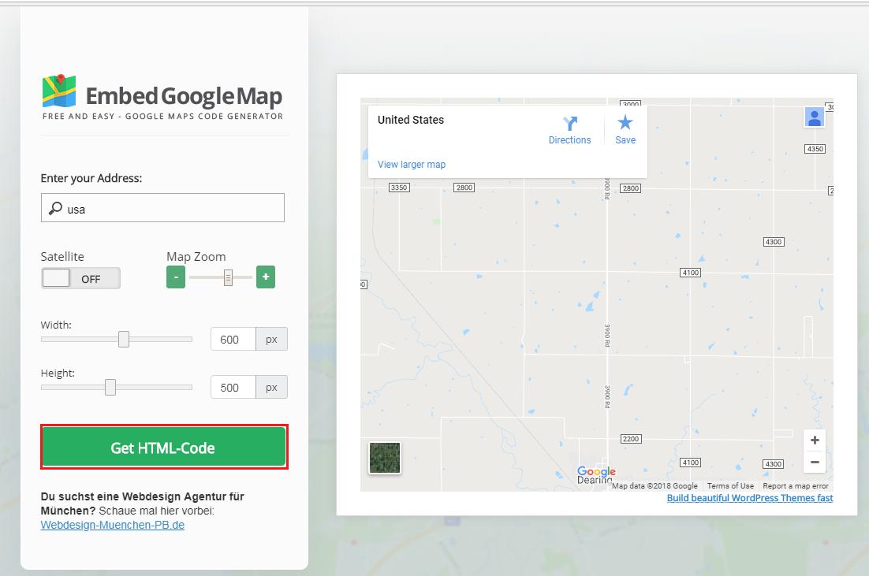
Task: Decrease Map Zoom with green minus
Action: click(x=176, y=277)
